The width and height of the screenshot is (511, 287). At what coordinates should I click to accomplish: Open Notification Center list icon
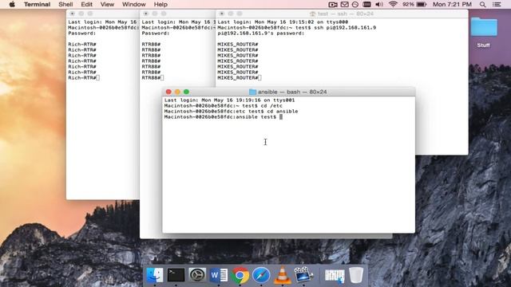(x=497, y=5)
